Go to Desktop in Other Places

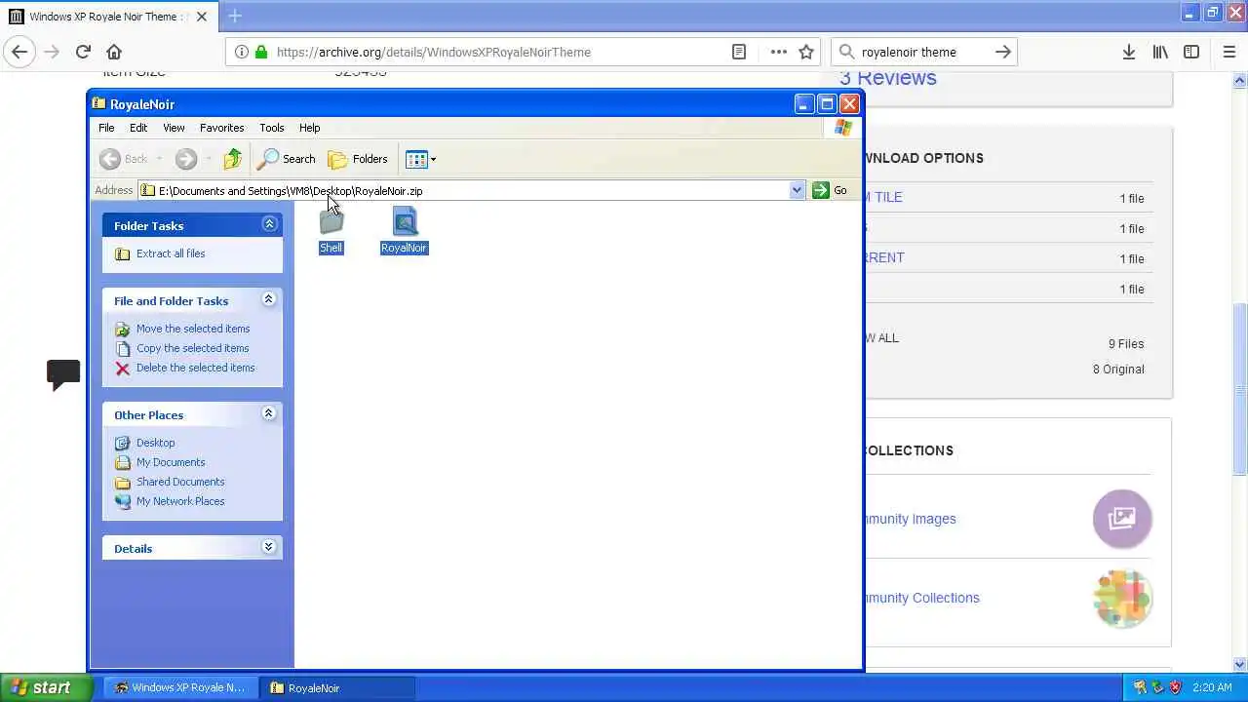(x=155, y=443)
